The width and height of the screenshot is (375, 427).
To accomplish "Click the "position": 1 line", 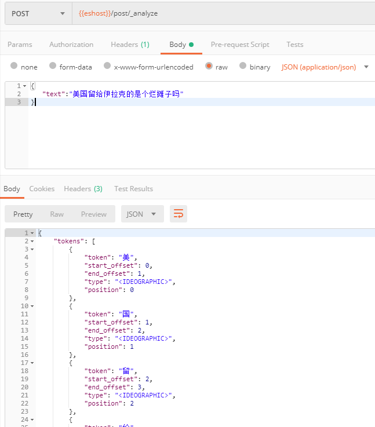I will (x=109, y=346).
